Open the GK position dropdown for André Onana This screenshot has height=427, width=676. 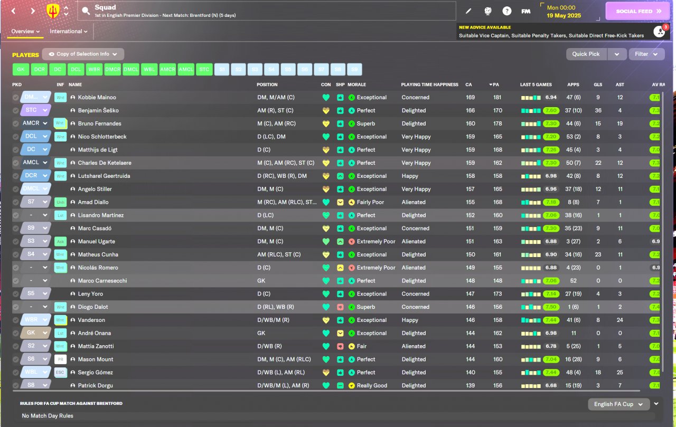coord(35,333)
